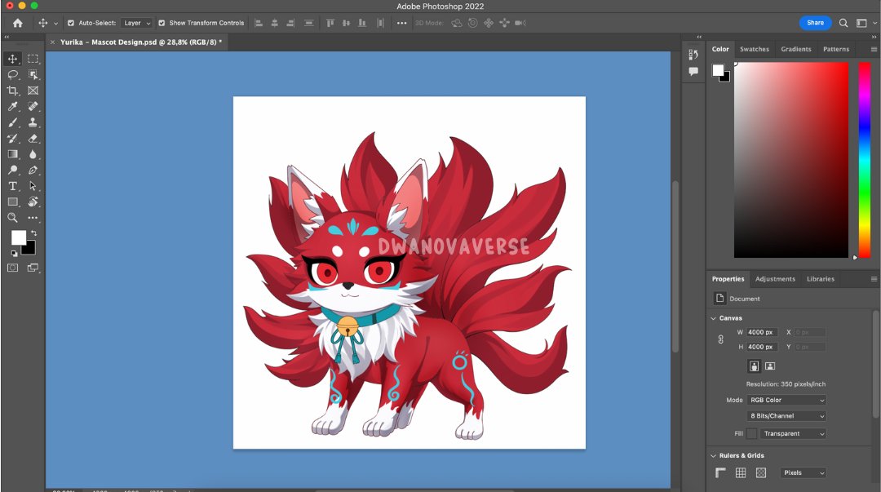
Task: Align top edges in options bar
Action: 330,23
